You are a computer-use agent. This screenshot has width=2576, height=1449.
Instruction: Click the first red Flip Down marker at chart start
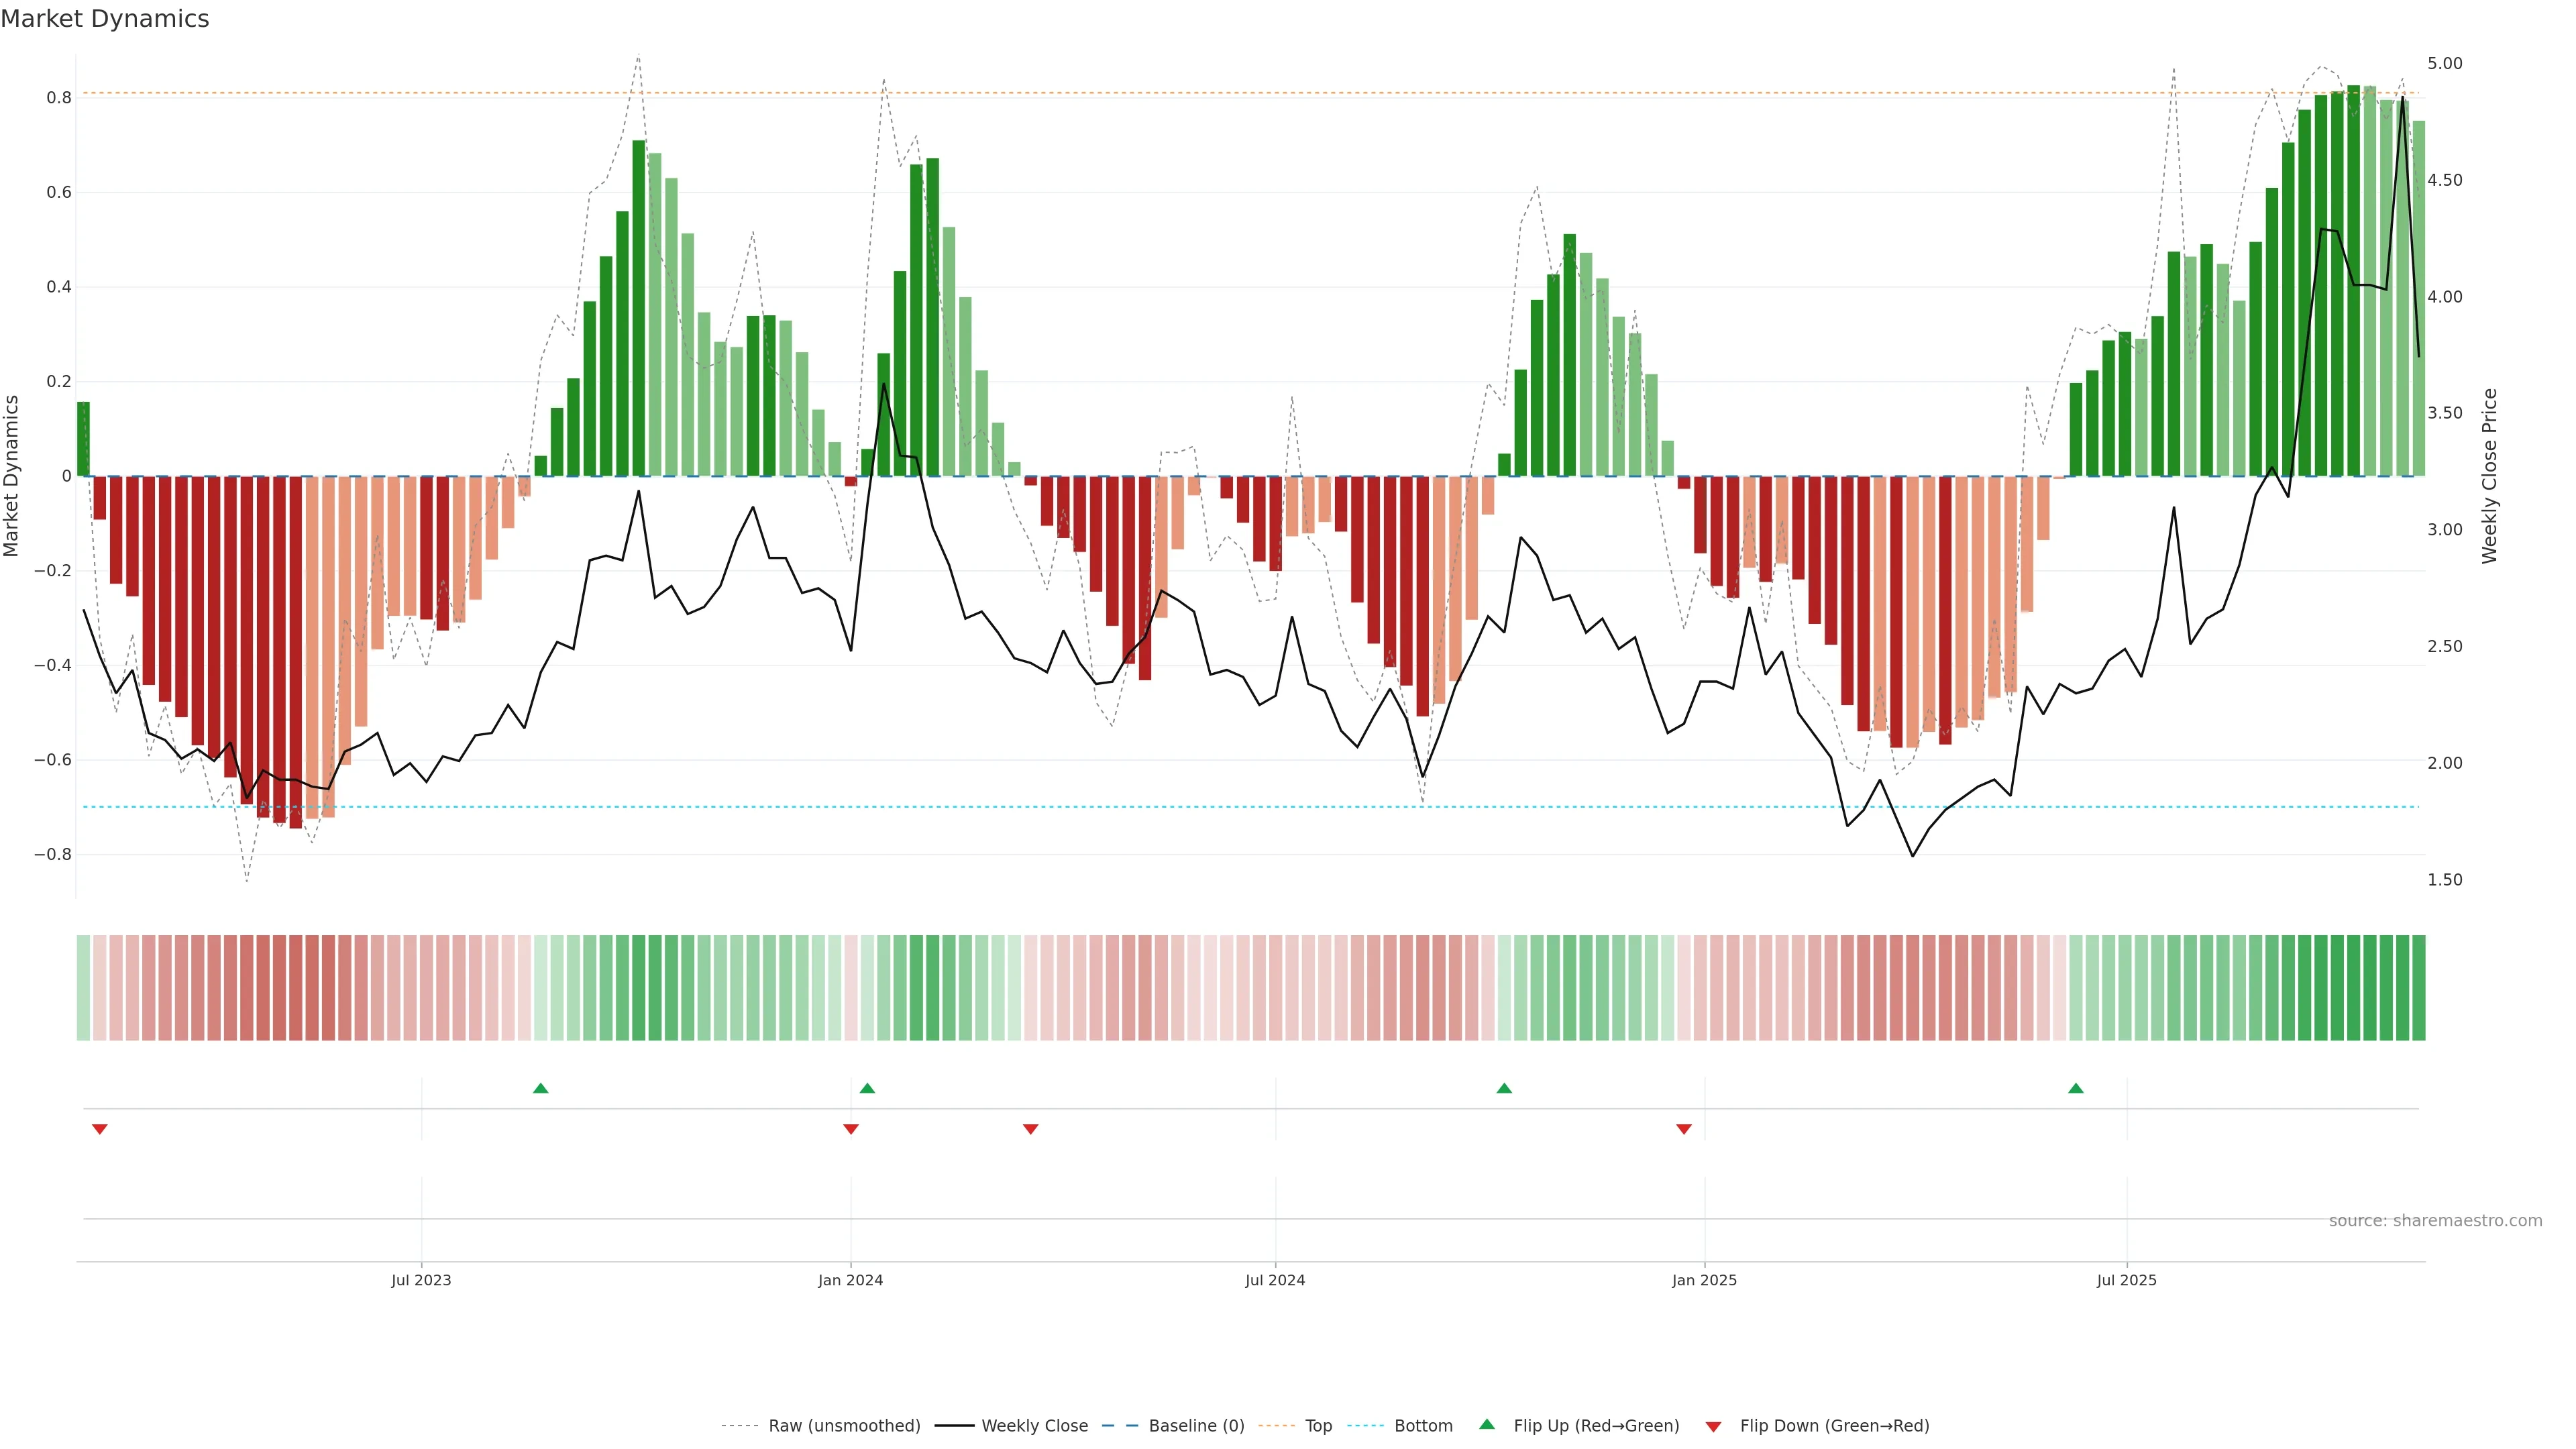tap(100, 1129)
